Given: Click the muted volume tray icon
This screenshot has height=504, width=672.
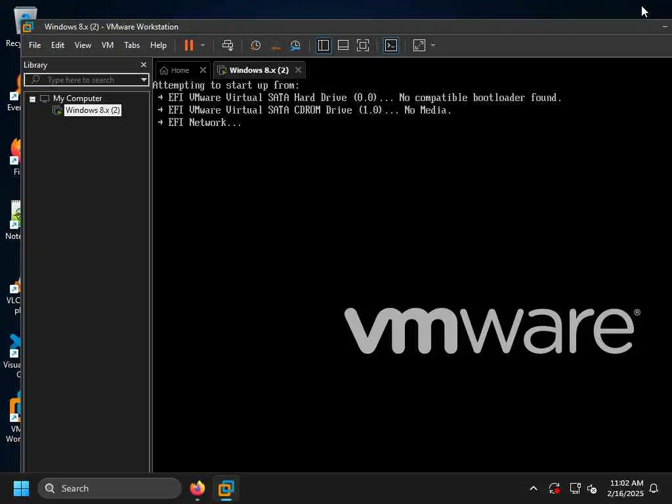Looking at the screenshot, I should tap(592, 488).
